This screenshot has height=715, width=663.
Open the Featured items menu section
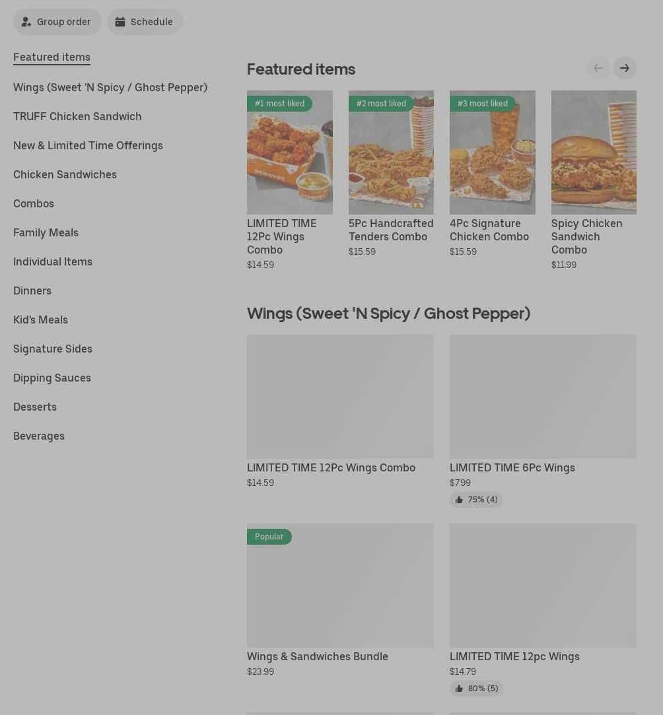point(52,57)
